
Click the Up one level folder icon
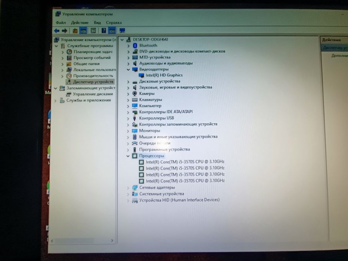click(x=75, y=31)
